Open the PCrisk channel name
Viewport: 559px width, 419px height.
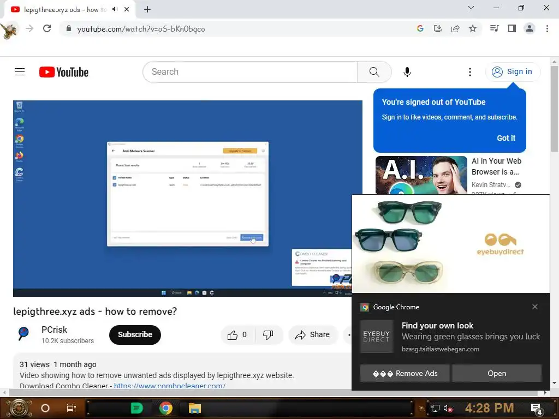click(x=54, y=330)
